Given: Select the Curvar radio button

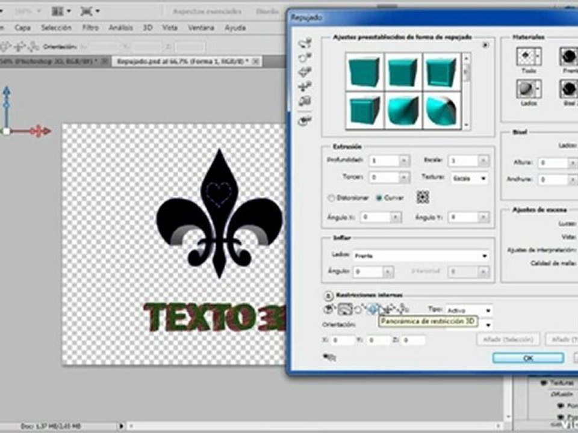Looking at the screenshot, I should click(x=379, y=198).
